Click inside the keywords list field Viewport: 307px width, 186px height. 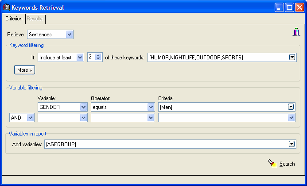coord(217,57)
